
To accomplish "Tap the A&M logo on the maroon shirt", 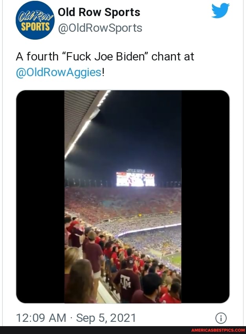I will point(127,282).
